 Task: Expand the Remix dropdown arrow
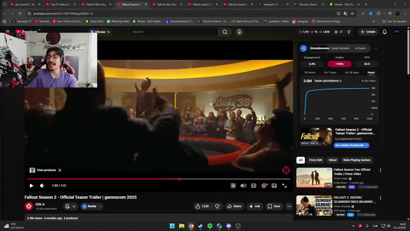(100, 206)
